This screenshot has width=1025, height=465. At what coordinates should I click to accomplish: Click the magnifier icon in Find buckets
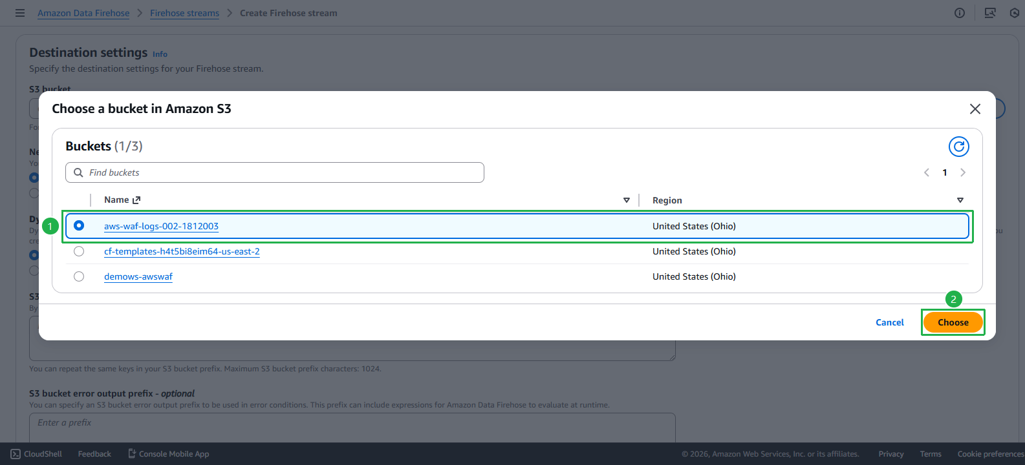(x=78, y=172)
